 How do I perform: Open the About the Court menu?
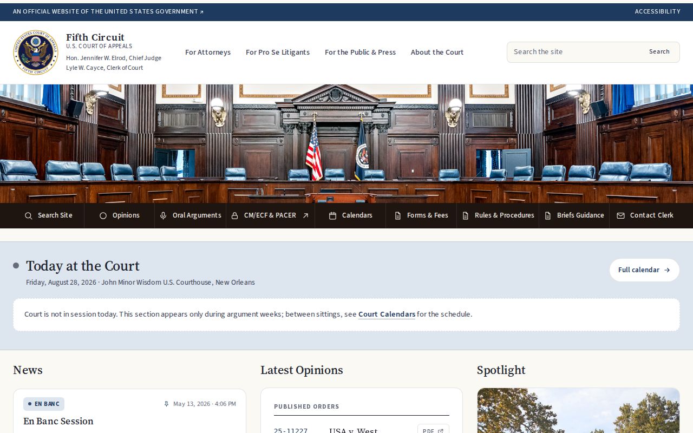coord(437,53)
